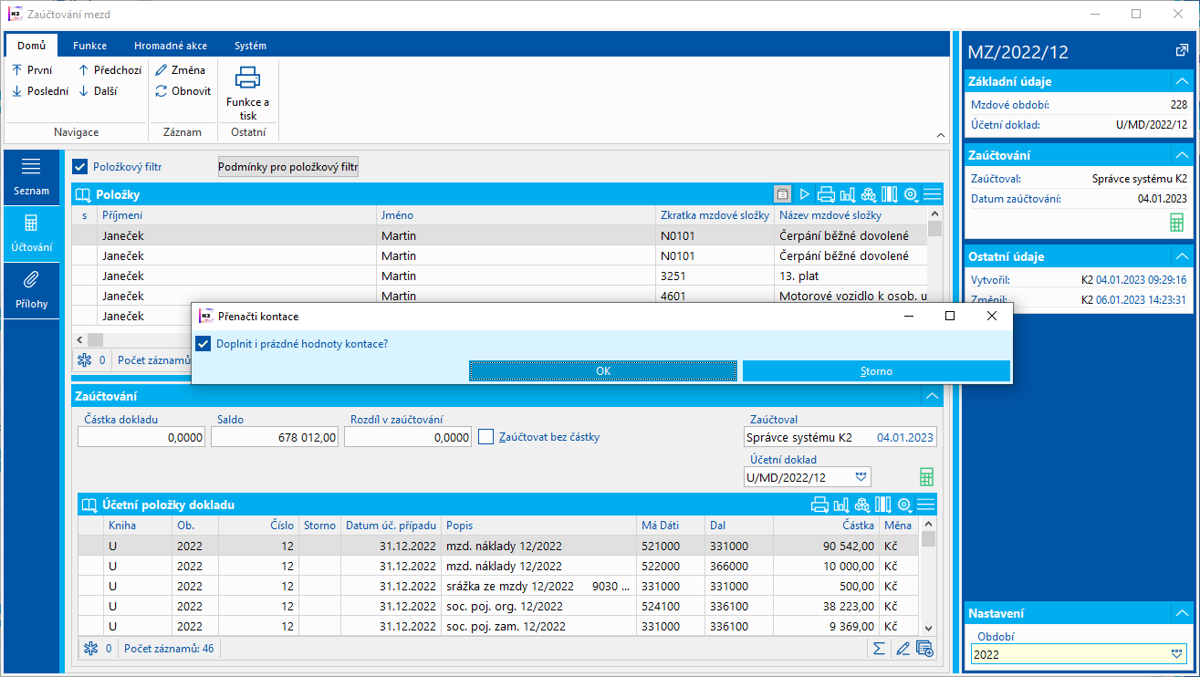Open chart icon in Položky header
The image size is (1200, 677).
click(847, 194)
